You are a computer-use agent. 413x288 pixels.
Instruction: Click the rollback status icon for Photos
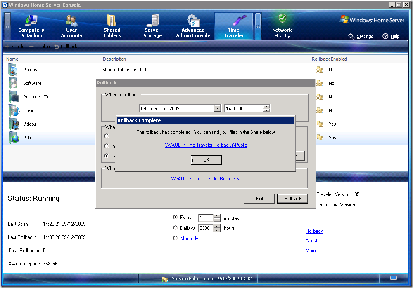tap(320, 70)
